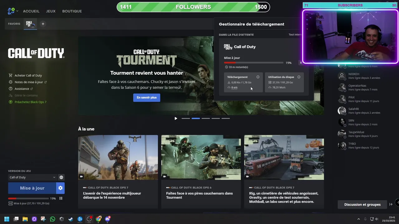Open Notes de mise à jour link
Image resolution: width=399 pixels, height=224 pixels.
tap(31, 82)
